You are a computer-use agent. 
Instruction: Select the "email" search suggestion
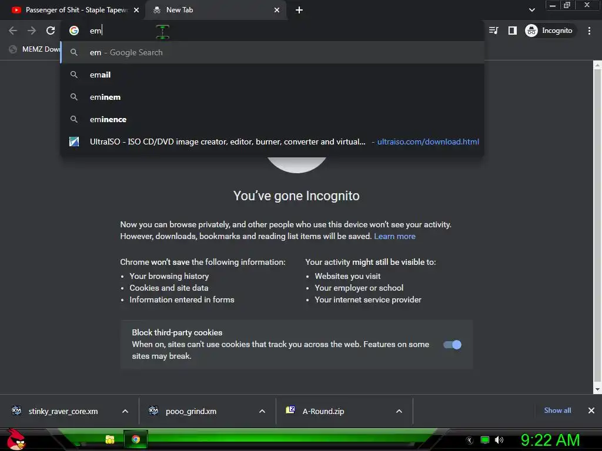click(273, 75)
